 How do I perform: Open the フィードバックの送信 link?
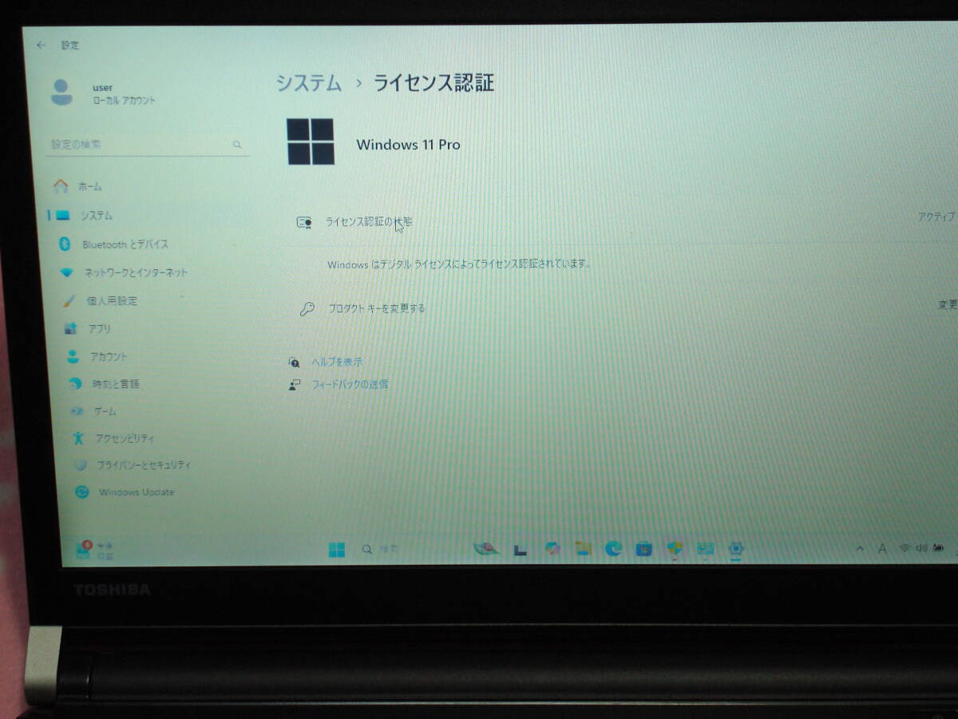pos(350,384)
